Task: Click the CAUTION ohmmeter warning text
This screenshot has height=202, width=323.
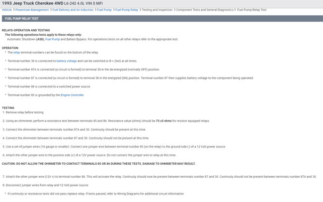Action: pyautogui.click(x=98, y=163)
